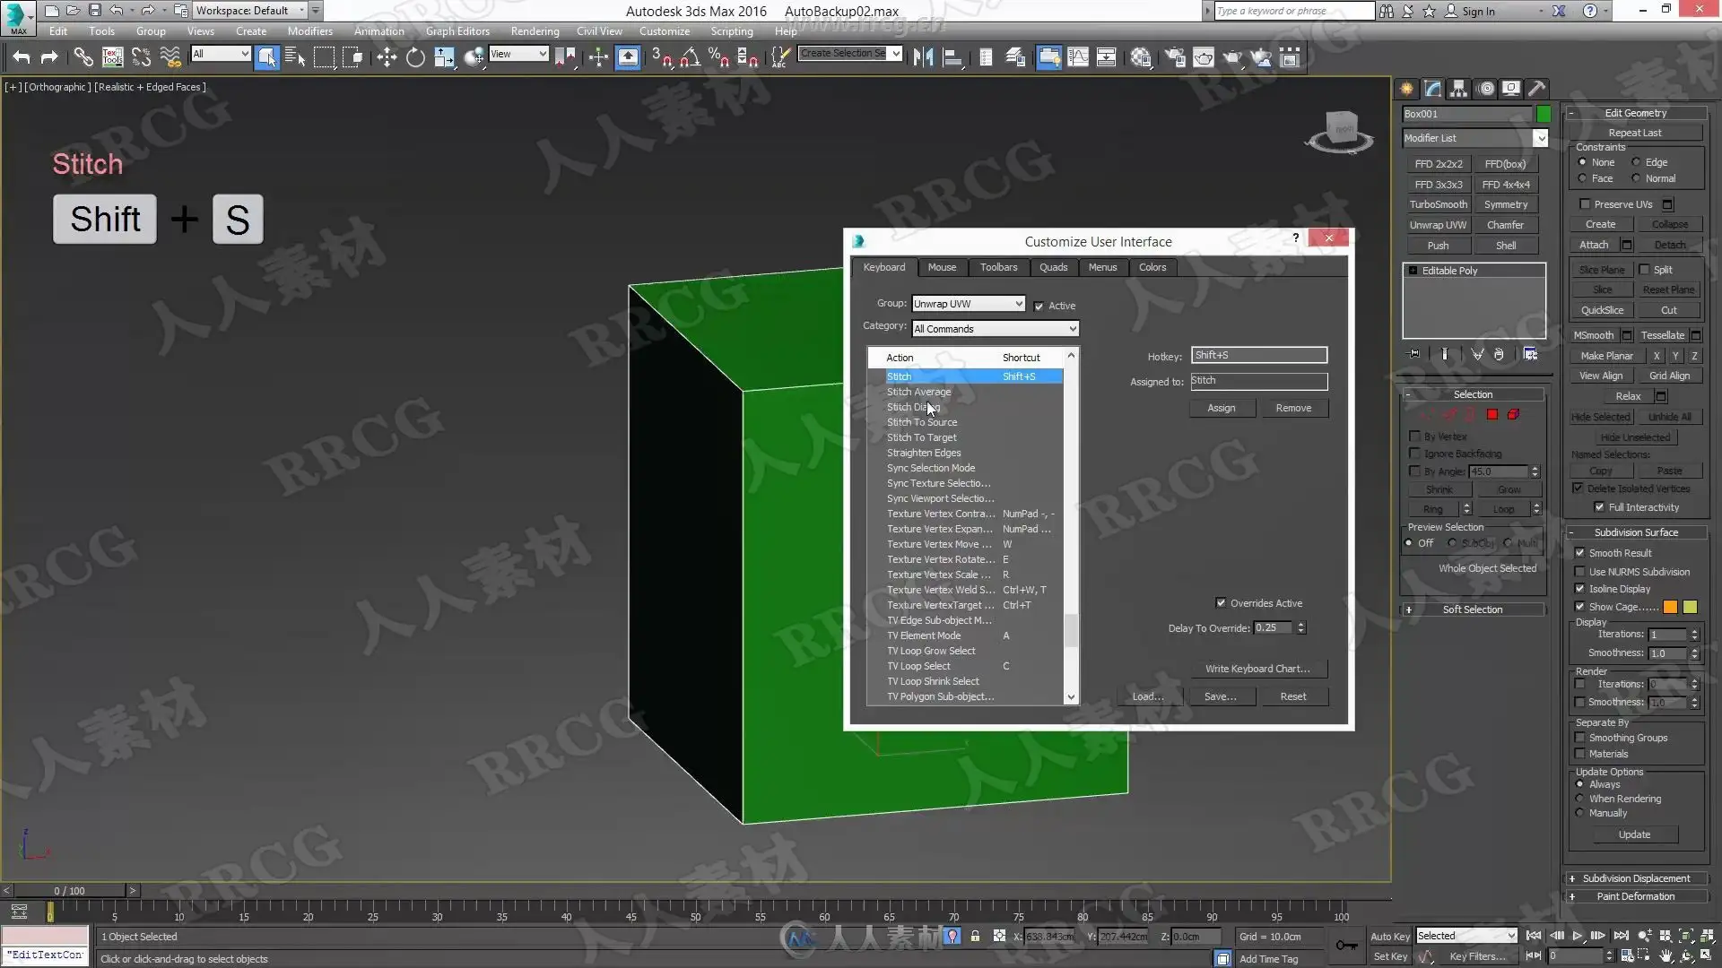Open the Hierarchy command panel tab

(1458, 88)
